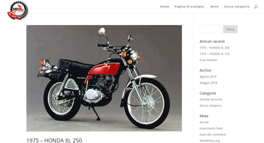
Task: Click the HDXL gear logo
Action: pyautogui.click(x=18, y=10)
